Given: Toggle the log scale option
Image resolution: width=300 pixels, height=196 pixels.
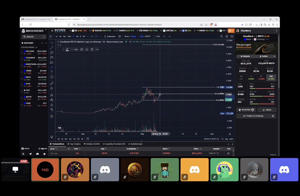Looking at the screenshot, I should 226,139.
